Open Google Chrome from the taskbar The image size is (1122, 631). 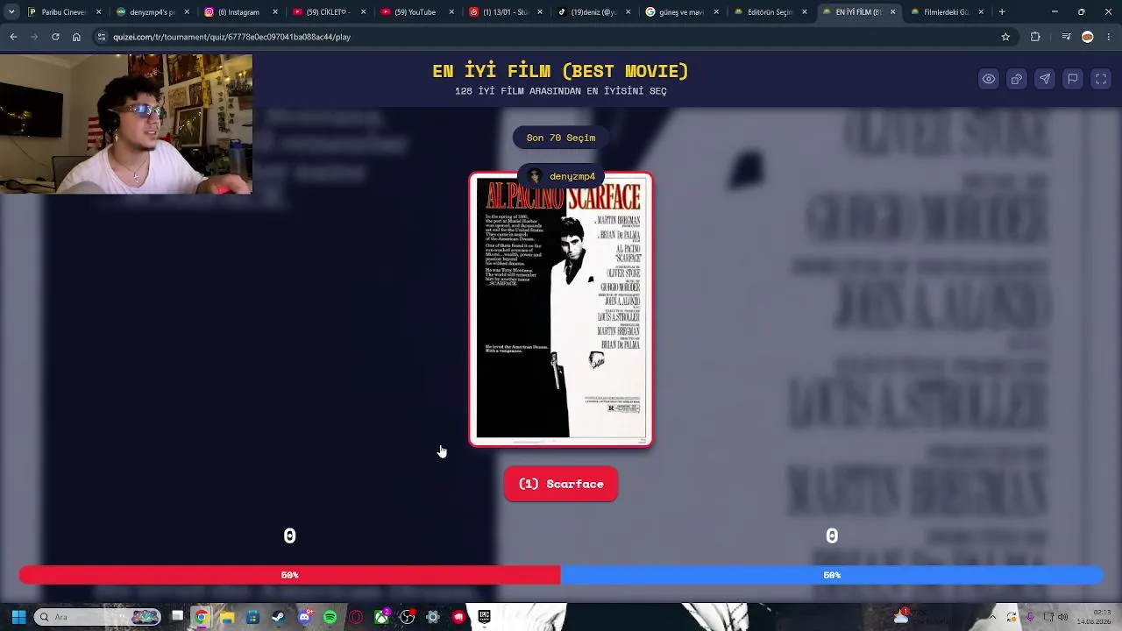[x=202, y=617]
